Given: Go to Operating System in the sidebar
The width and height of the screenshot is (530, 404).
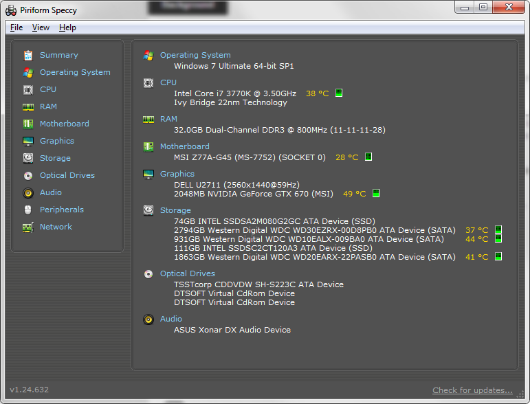Looking at the screenshot, I should (75, 72).
